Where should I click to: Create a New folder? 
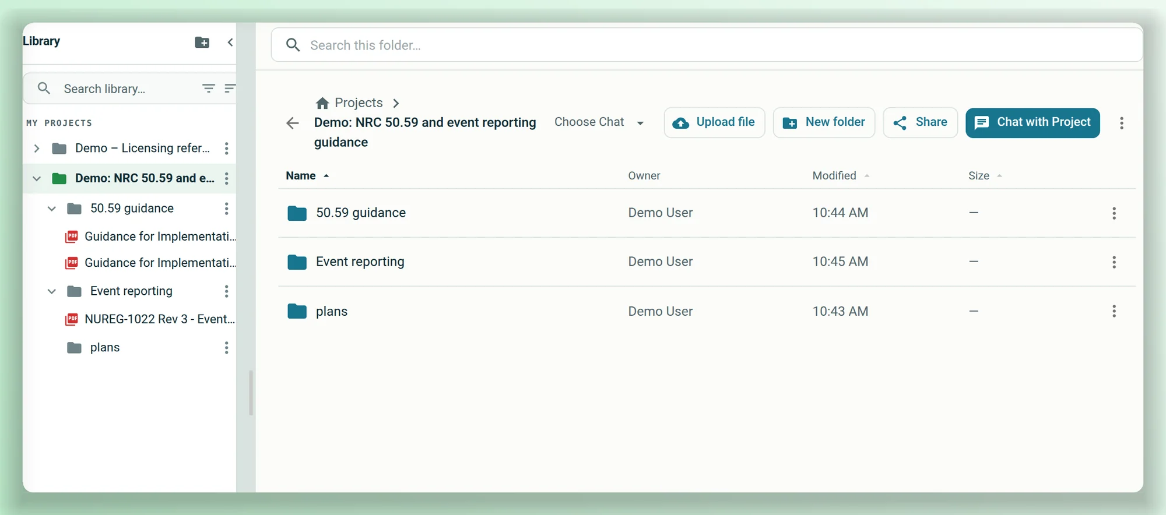pyautogui.click(x=824, y=122)
